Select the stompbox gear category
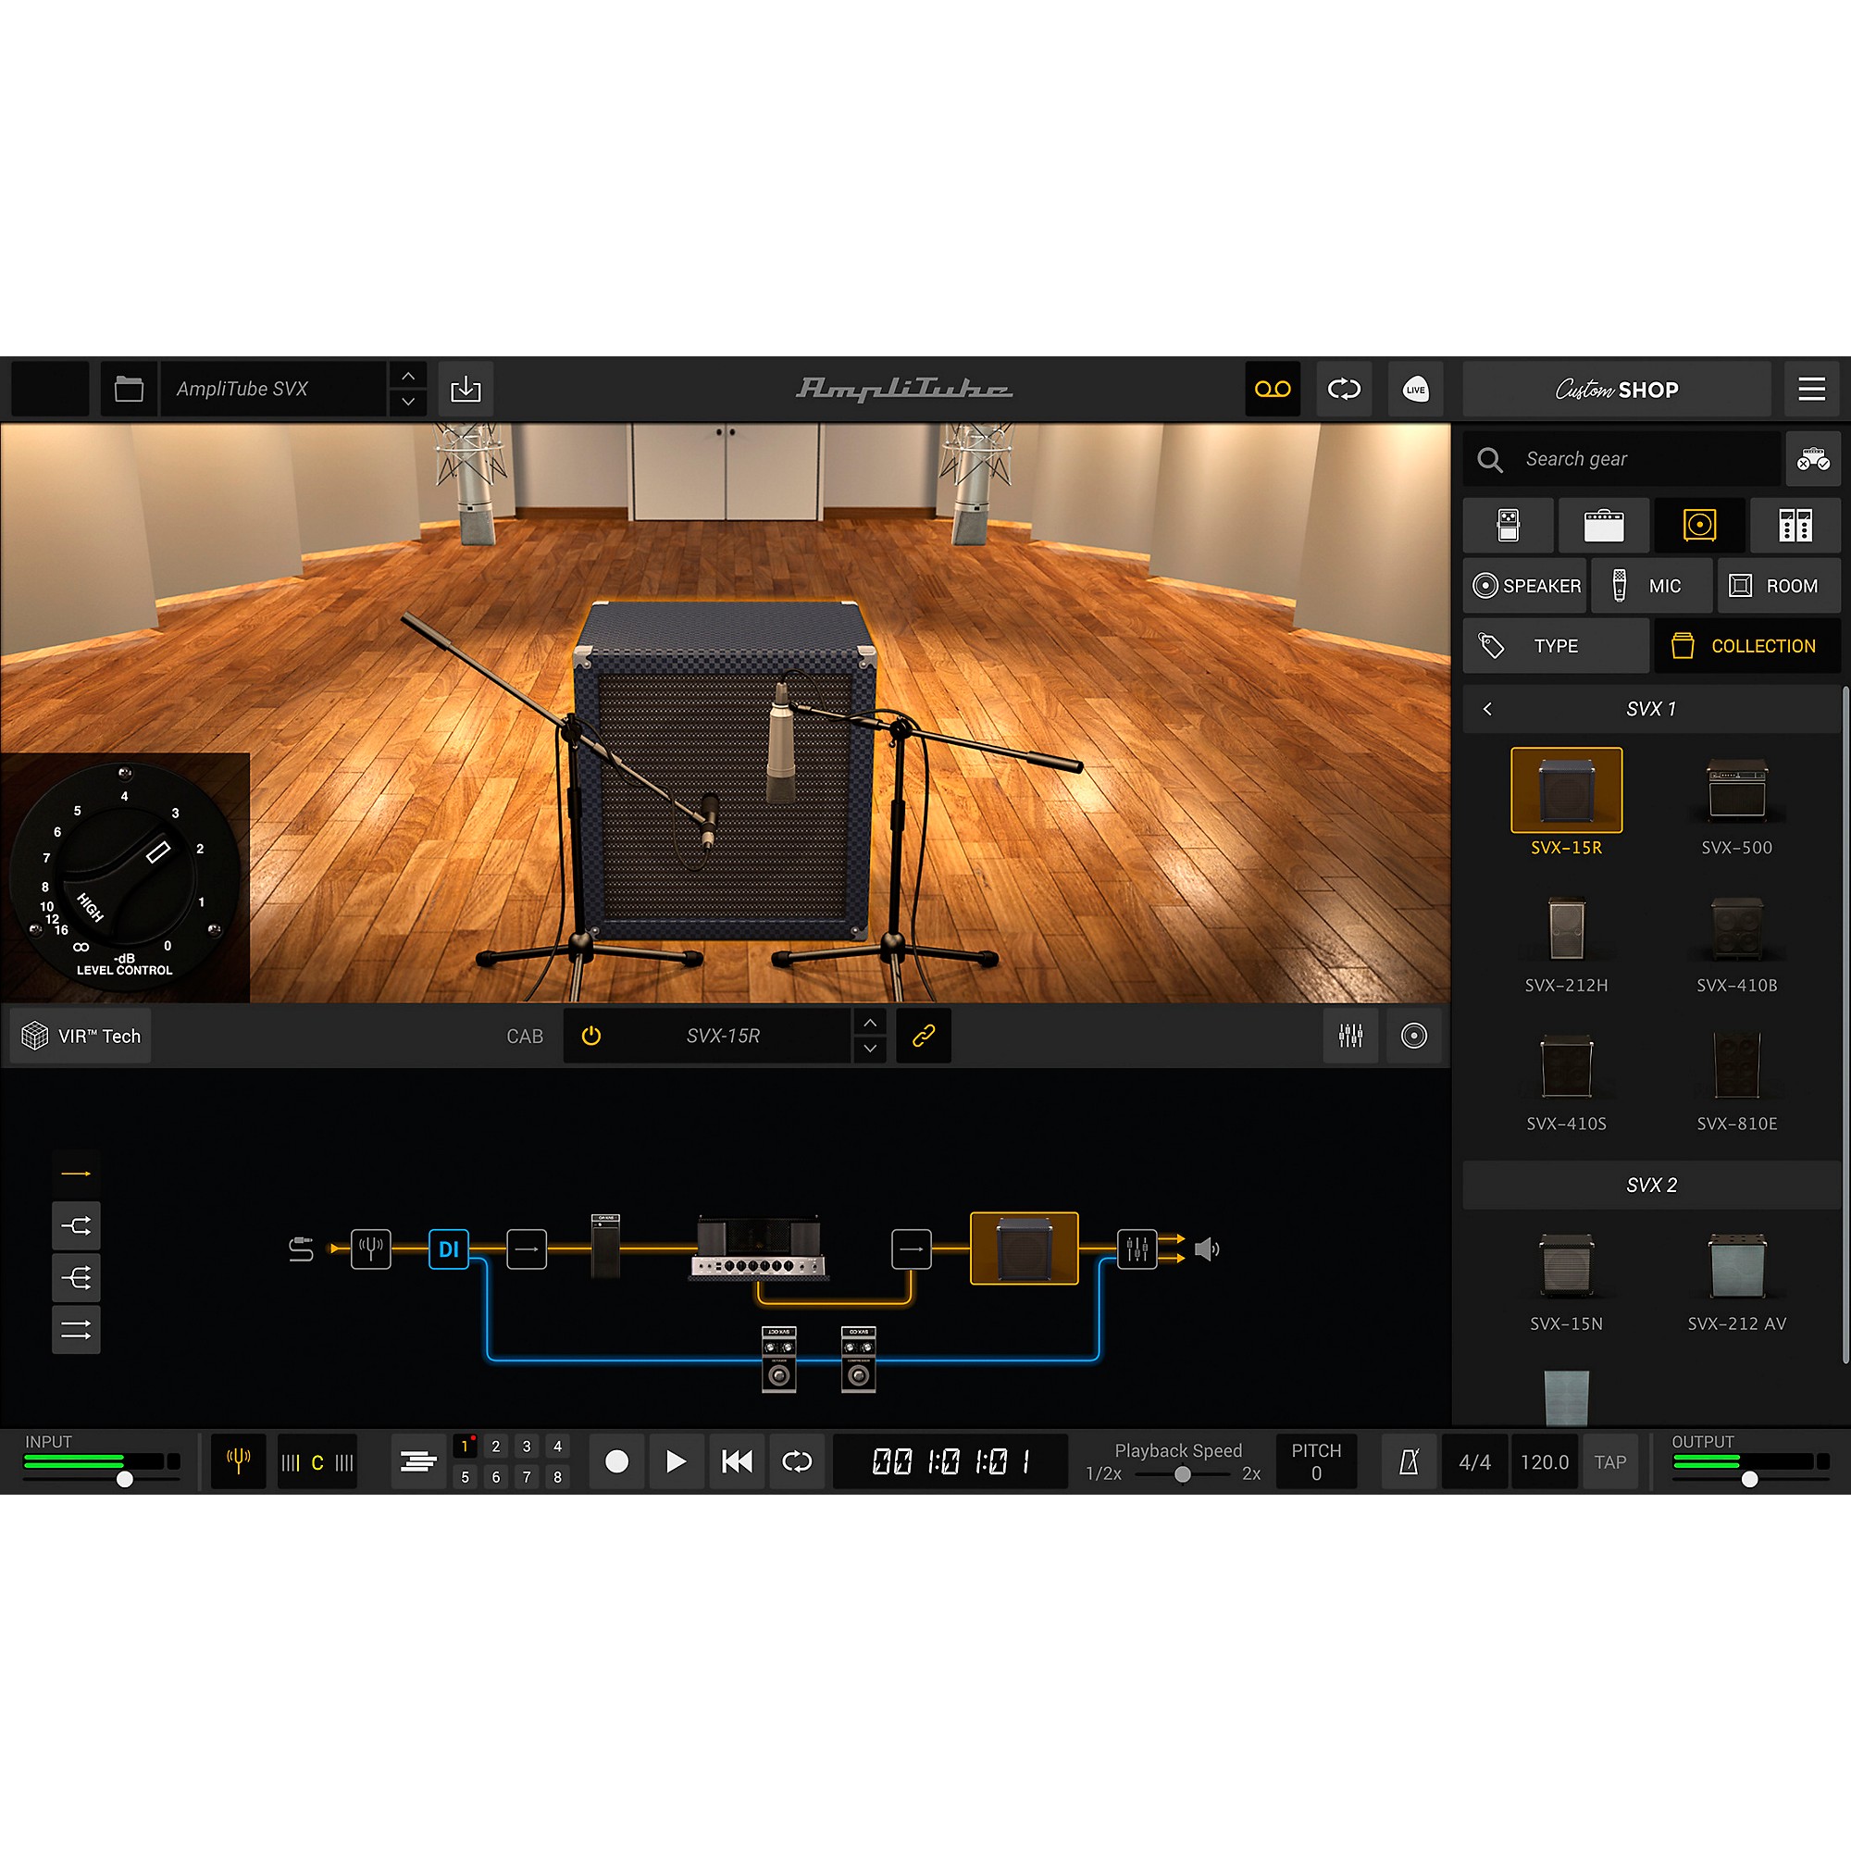The image size is (1851, 1851). pos(1508,525)
